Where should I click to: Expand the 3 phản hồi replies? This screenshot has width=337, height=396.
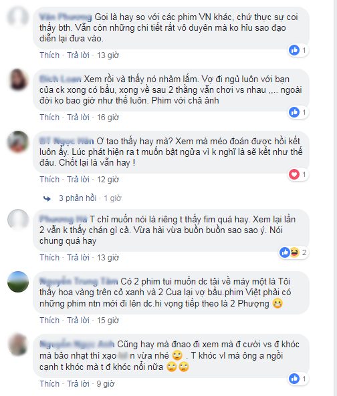78,198
